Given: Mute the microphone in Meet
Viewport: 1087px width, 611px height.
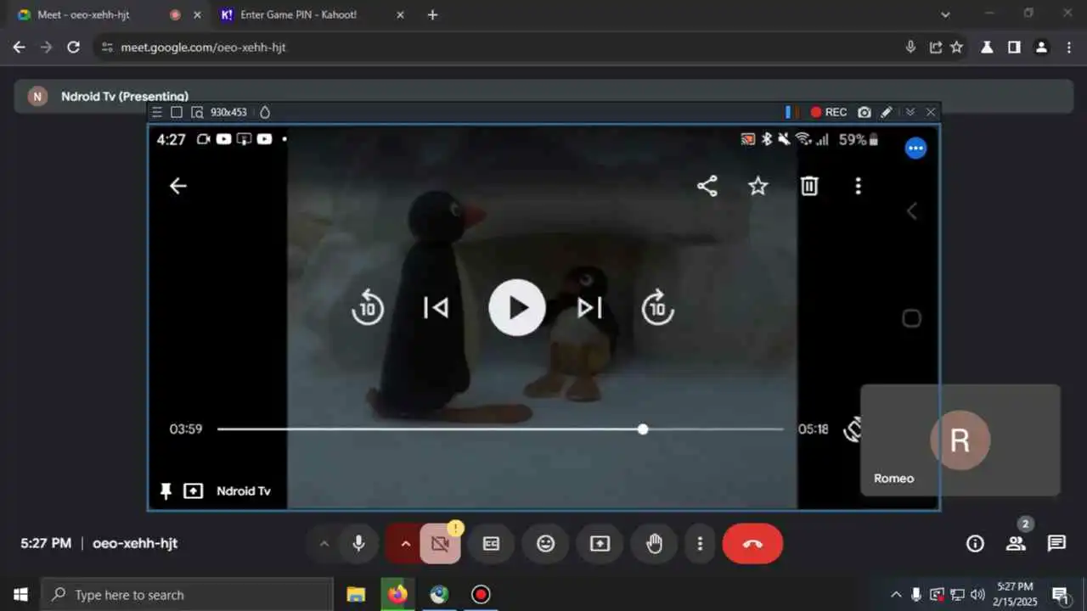Looking at the screenshot, I should coord(358,544).
